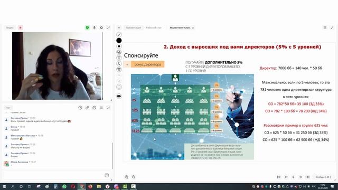
Task: Open the chat list menu icon
Action: (x=101, y=108)
